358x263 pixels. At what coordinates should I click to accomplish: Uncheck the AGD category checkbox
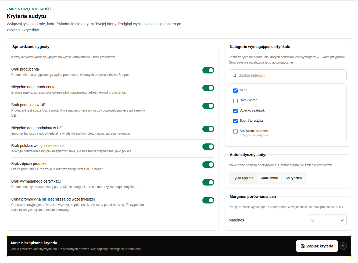tap(235, 91)
